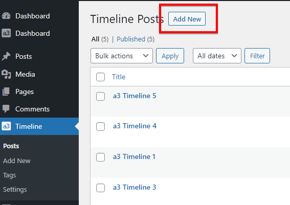Check the box for a3 Timeline 4

[100, 126]
